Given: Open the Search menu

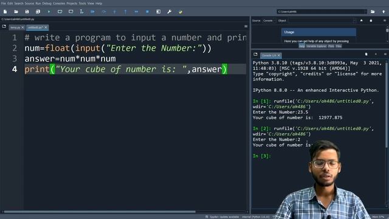Looking at the screenshot, I should coord(19,4).
